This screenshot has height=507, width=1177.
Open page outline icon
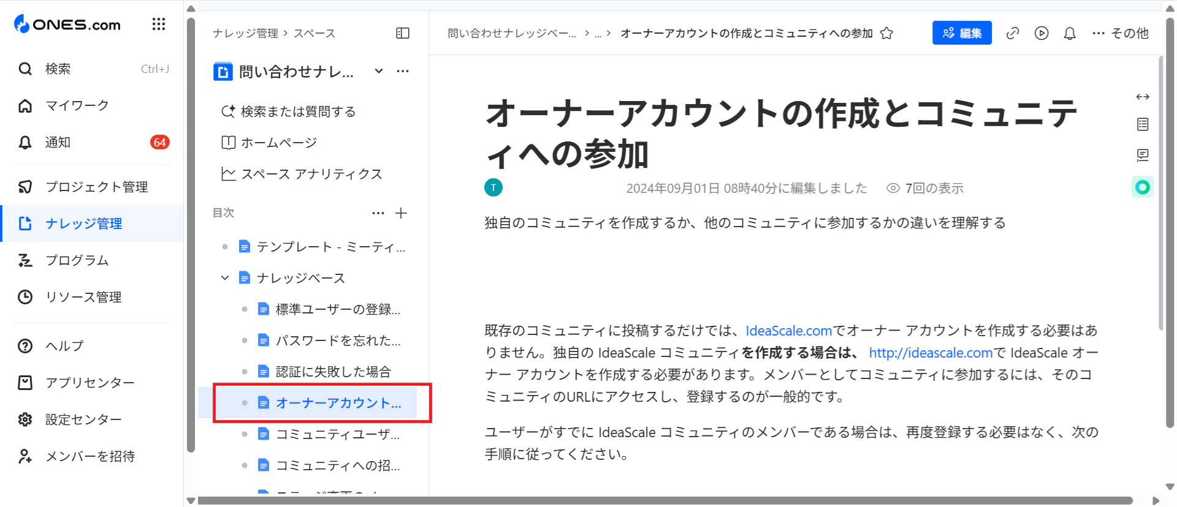click(1143, 124)
